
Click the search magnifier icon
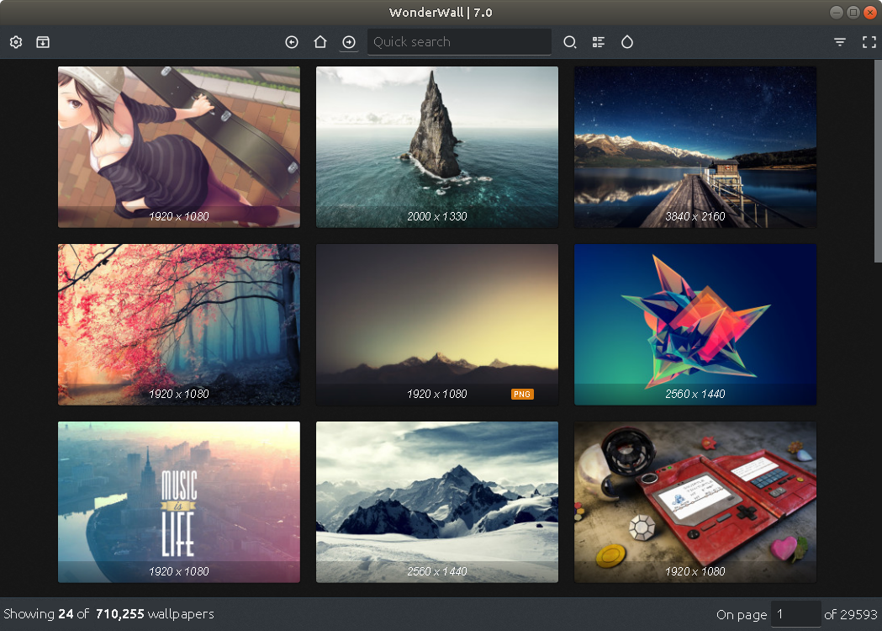(x=570, y=42)
